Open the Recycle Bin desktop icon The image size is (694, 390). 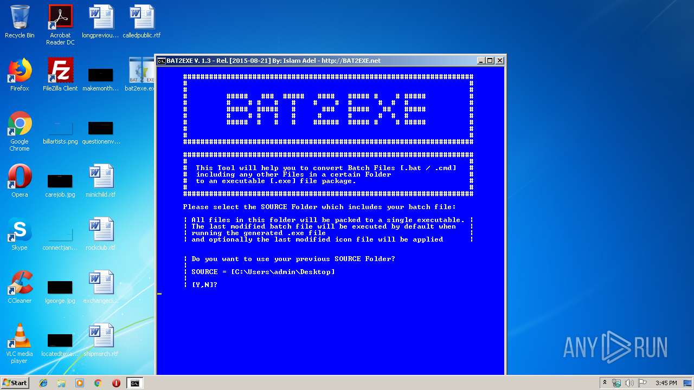20,22
